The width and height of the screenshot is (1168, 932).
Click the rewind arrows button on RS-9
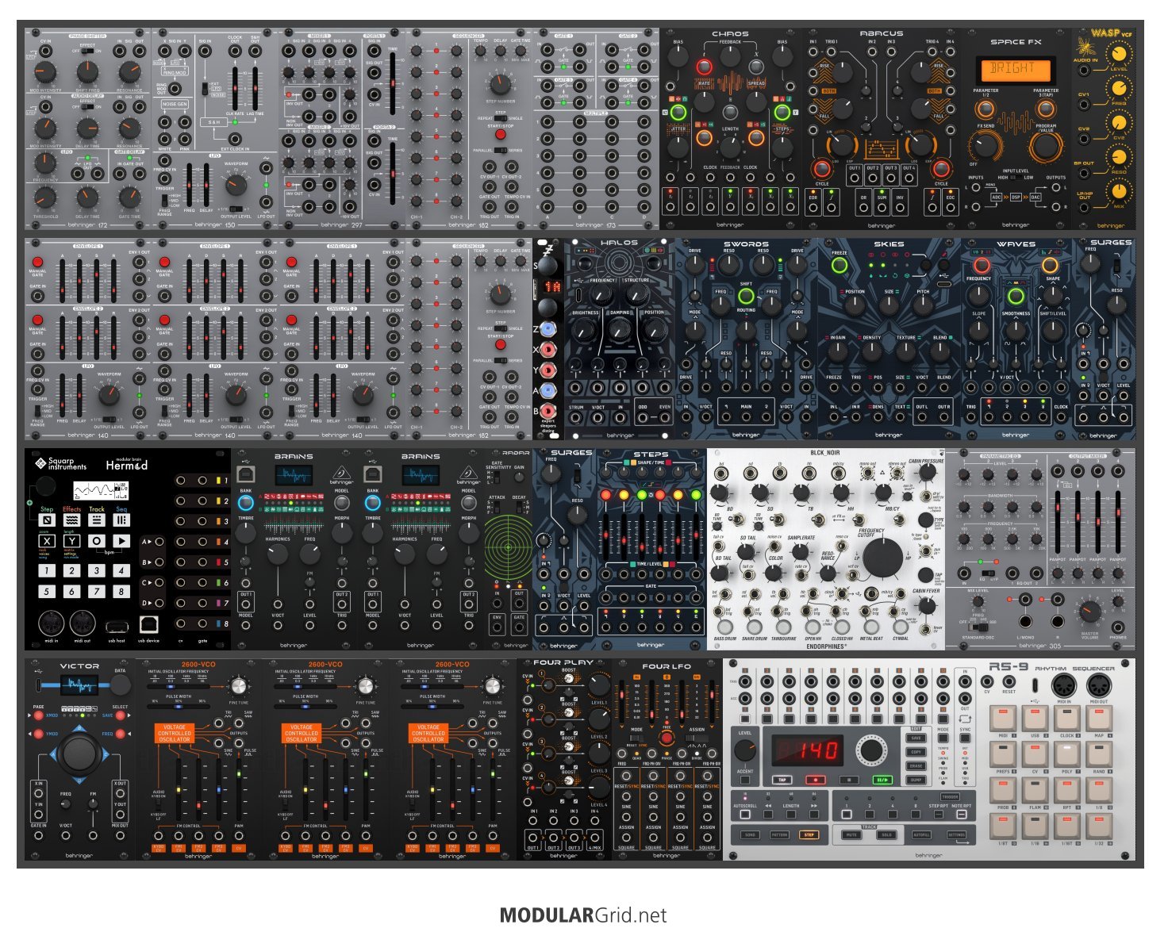(768, 815)
